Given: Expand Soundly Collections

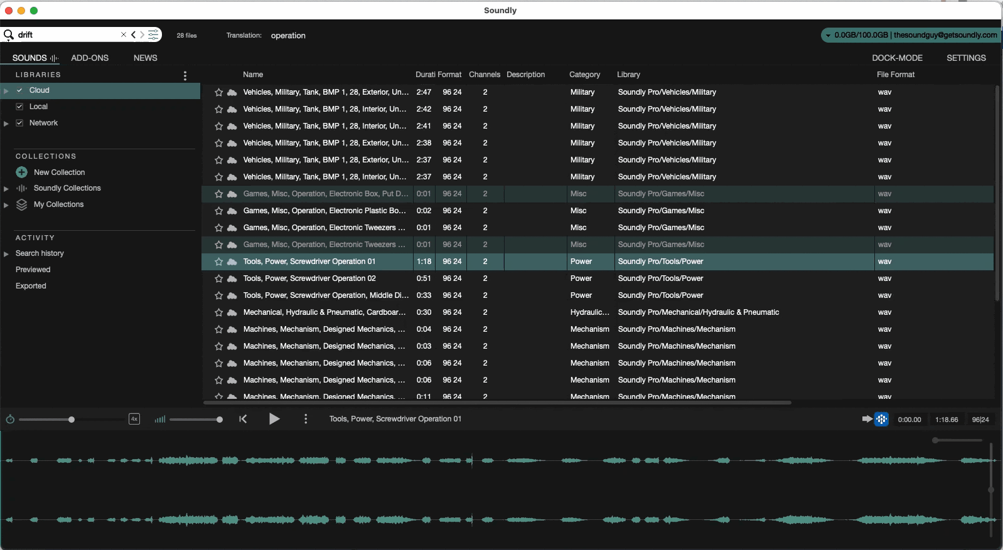Looking at the screenshot, I should coord(6,189).
